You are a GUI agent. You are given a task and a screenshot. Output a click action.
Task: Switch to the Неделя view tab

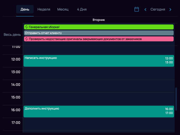(44, 9)
